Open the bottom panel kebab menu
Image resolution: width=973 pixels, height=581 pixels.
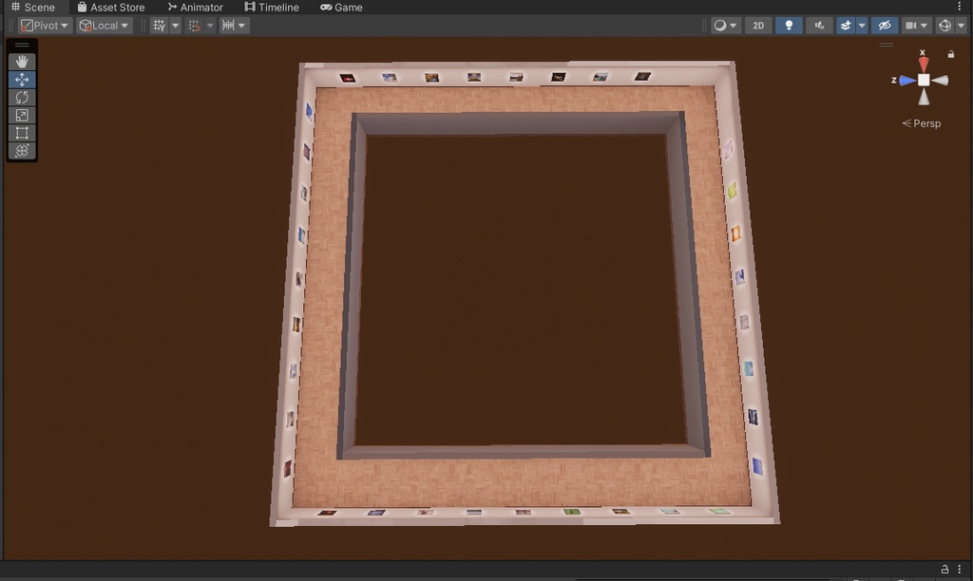point(960,569)
